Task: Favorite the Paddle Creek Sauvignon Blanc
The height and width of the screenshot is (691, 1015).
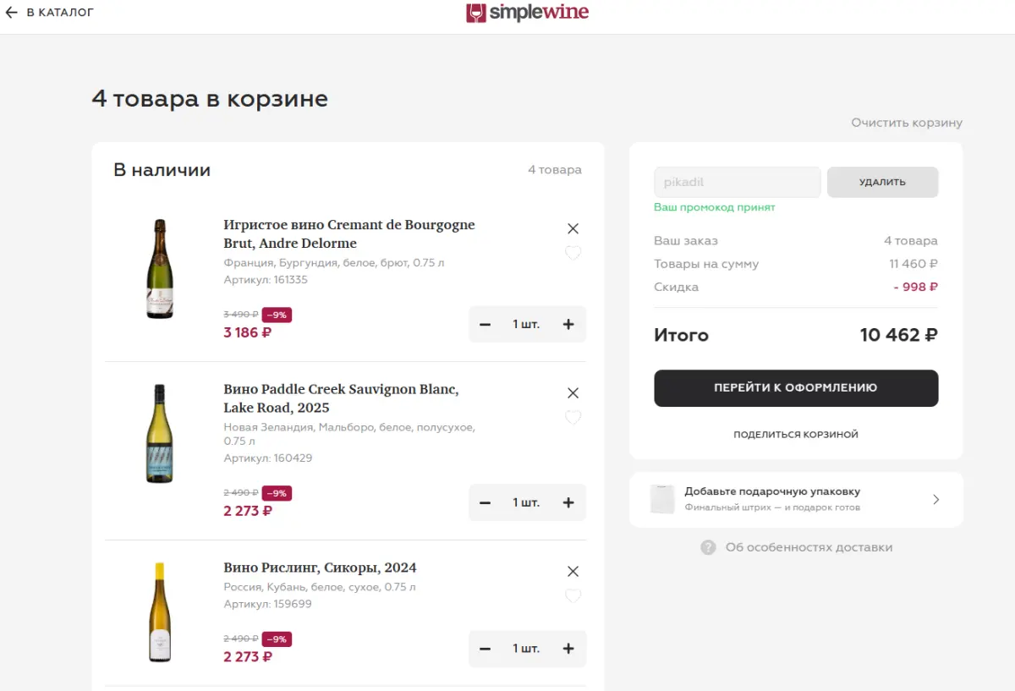Action: (573, 417)
